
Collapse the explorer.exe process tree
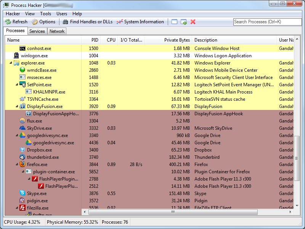(10, 63)
